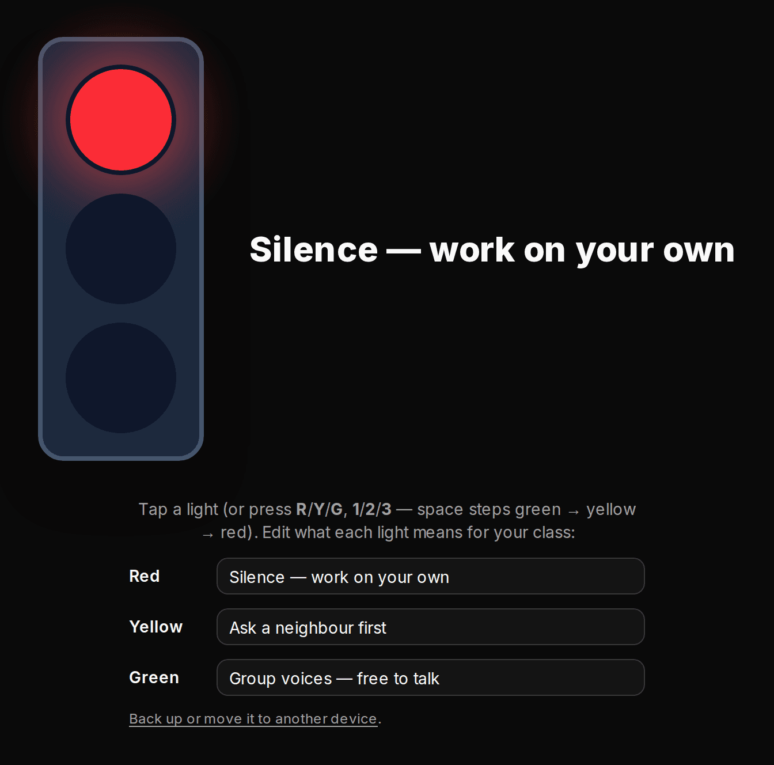Click the 'Tap a light' instructions text

point(387,521)
